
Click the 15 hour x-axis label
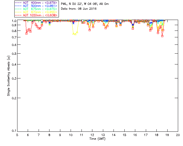(x=124, y=135)
